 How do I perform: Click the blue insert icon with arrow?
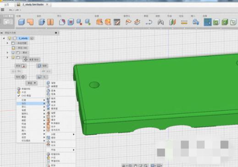click(196, 22)
